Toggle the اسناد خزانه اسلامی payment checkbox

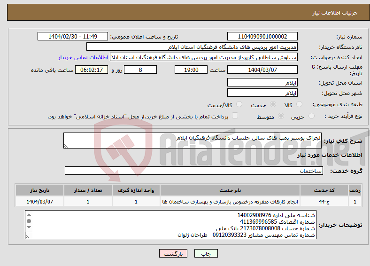235,116
